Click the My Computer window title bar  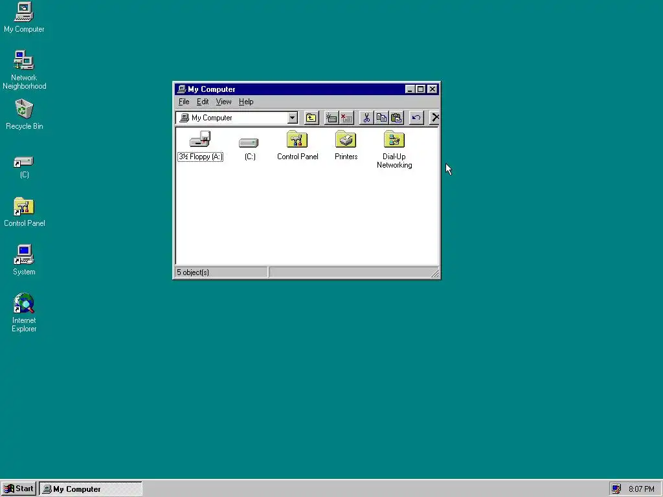tap(306, 89)
